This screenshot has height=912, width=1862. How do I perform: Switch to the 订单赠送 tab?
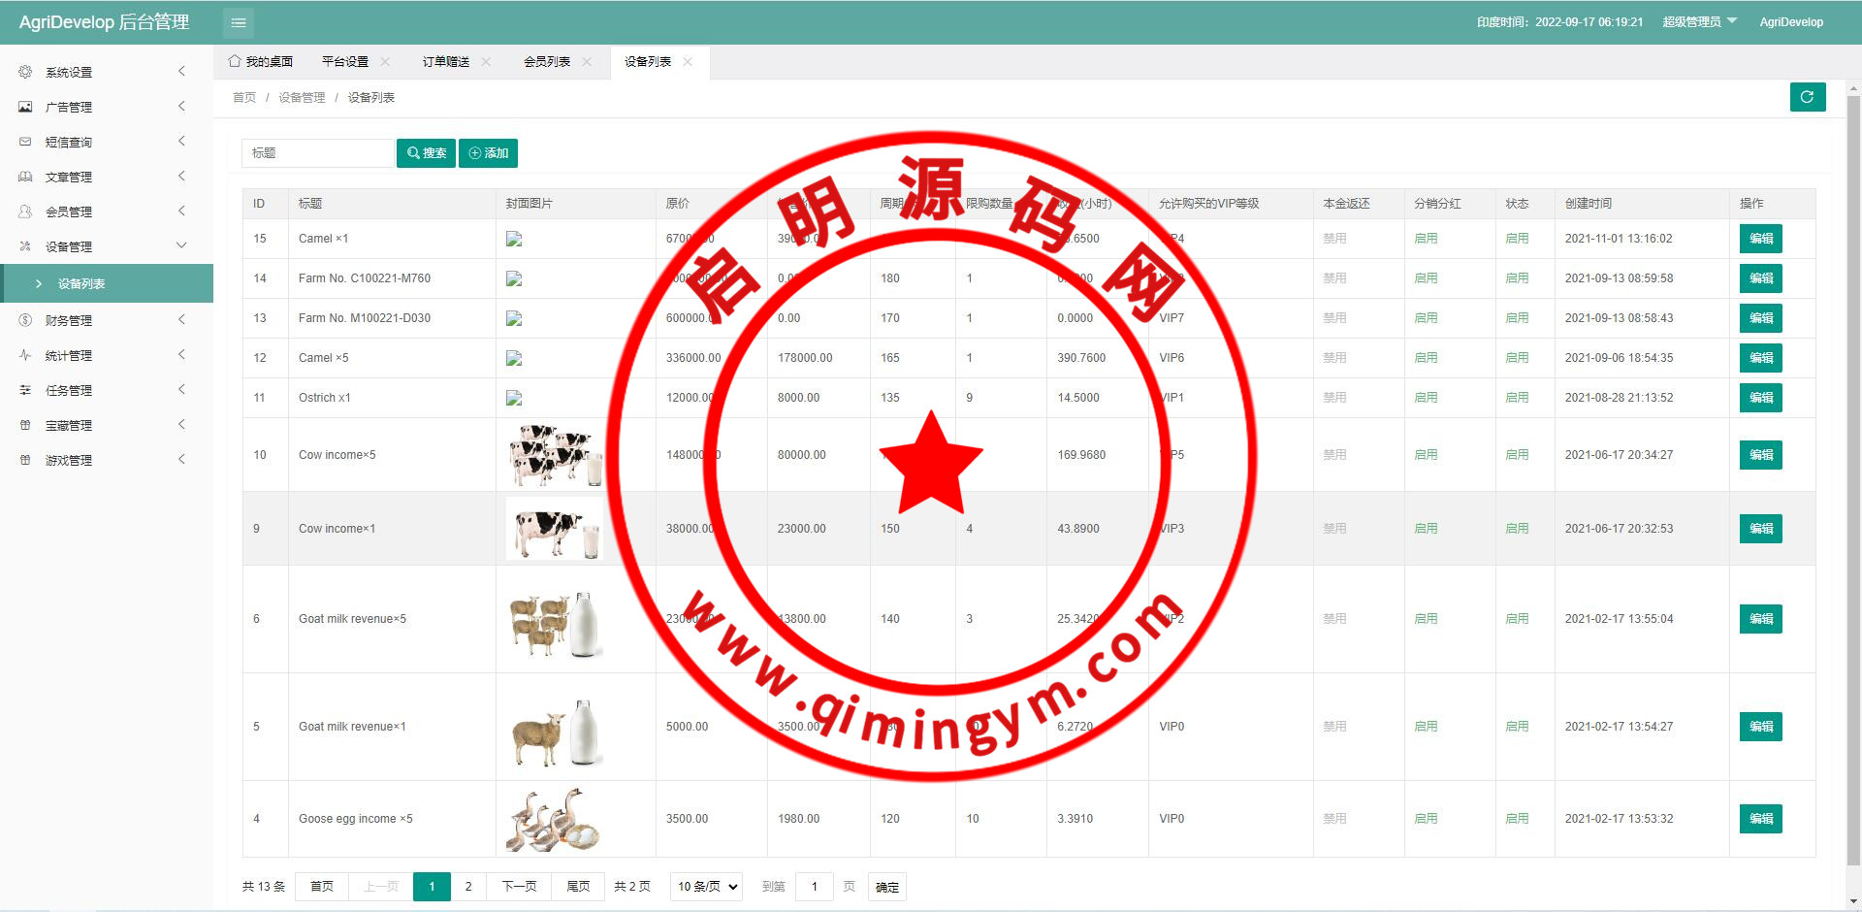coord(445,62)
